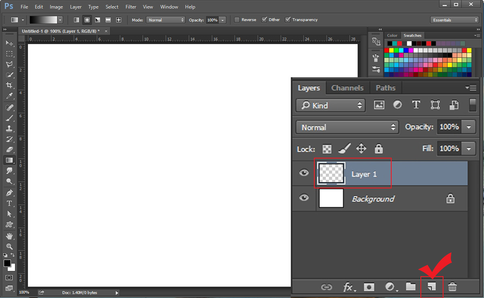Select the Custom Shape tool
The image size is (484, 298).
[9, 224]
